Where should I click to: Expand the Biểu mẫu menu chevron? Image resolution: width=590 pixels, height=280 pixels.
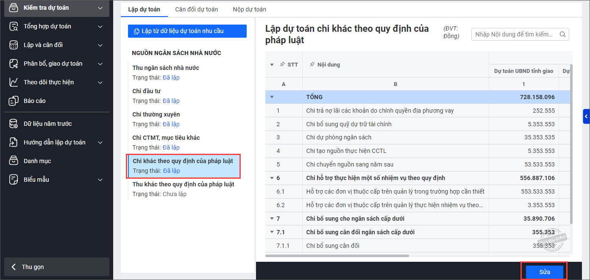pos(100,180)
